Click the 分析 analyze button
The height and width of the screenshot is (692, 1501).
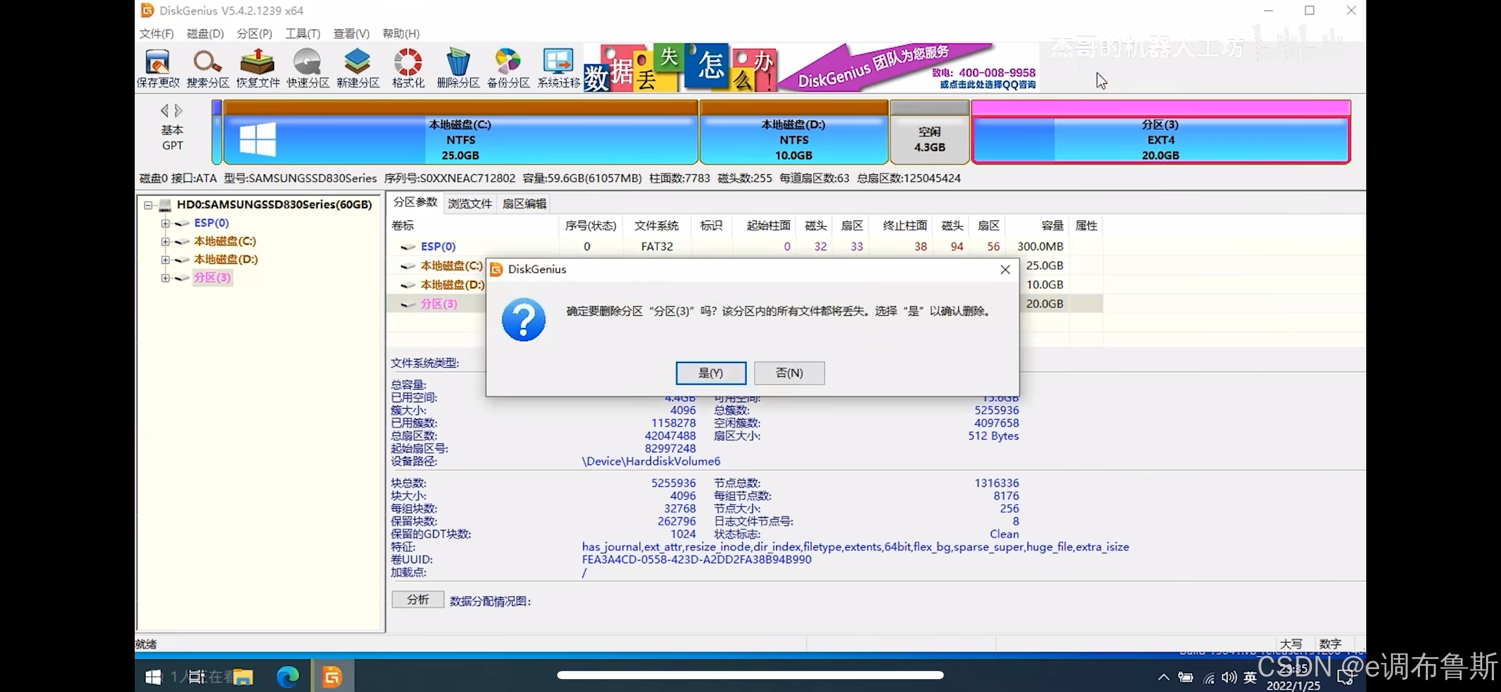(x=418, y=599)
